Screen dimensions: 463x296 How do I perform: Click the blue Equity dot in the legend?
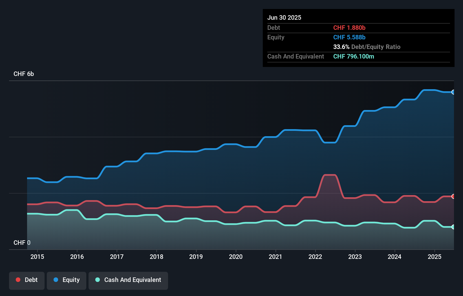pos(56,280)
